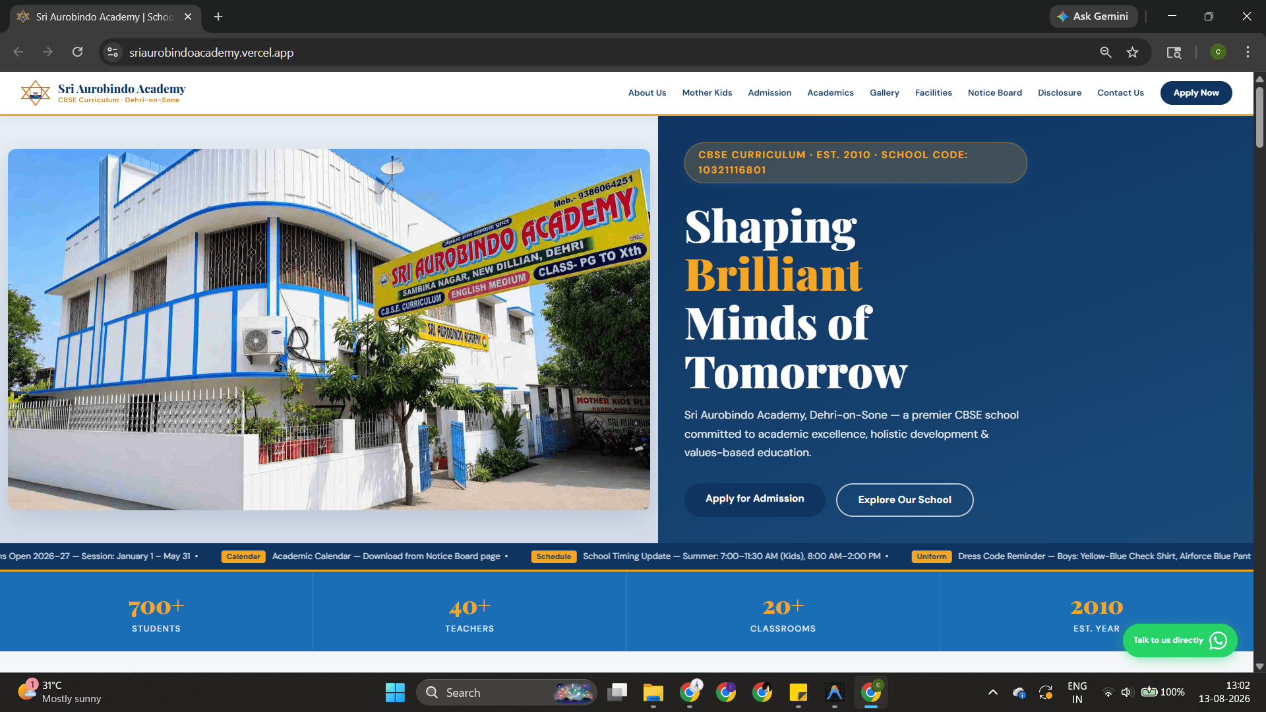Screen dimensions: 1266x712
Task: Click the Calendar ticker tag
Action: [x=243, y=556]
